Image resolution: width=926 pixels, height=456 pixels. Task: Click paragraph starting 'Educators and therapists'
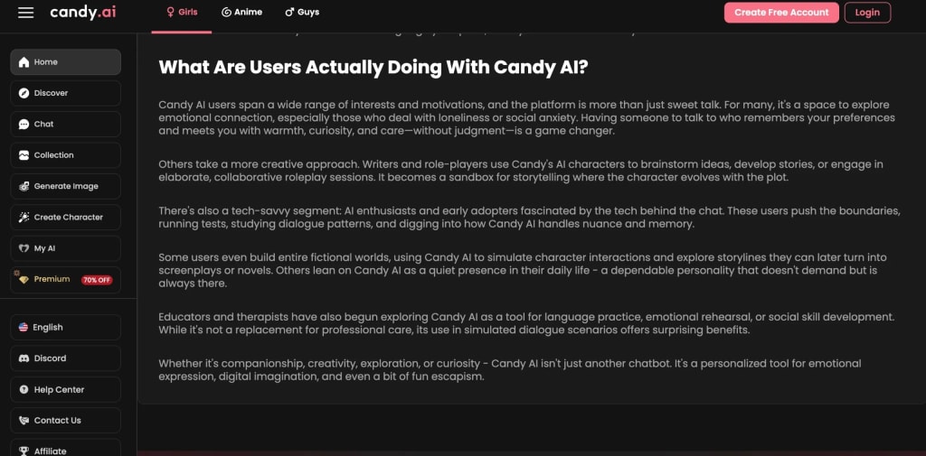[527, 323]
